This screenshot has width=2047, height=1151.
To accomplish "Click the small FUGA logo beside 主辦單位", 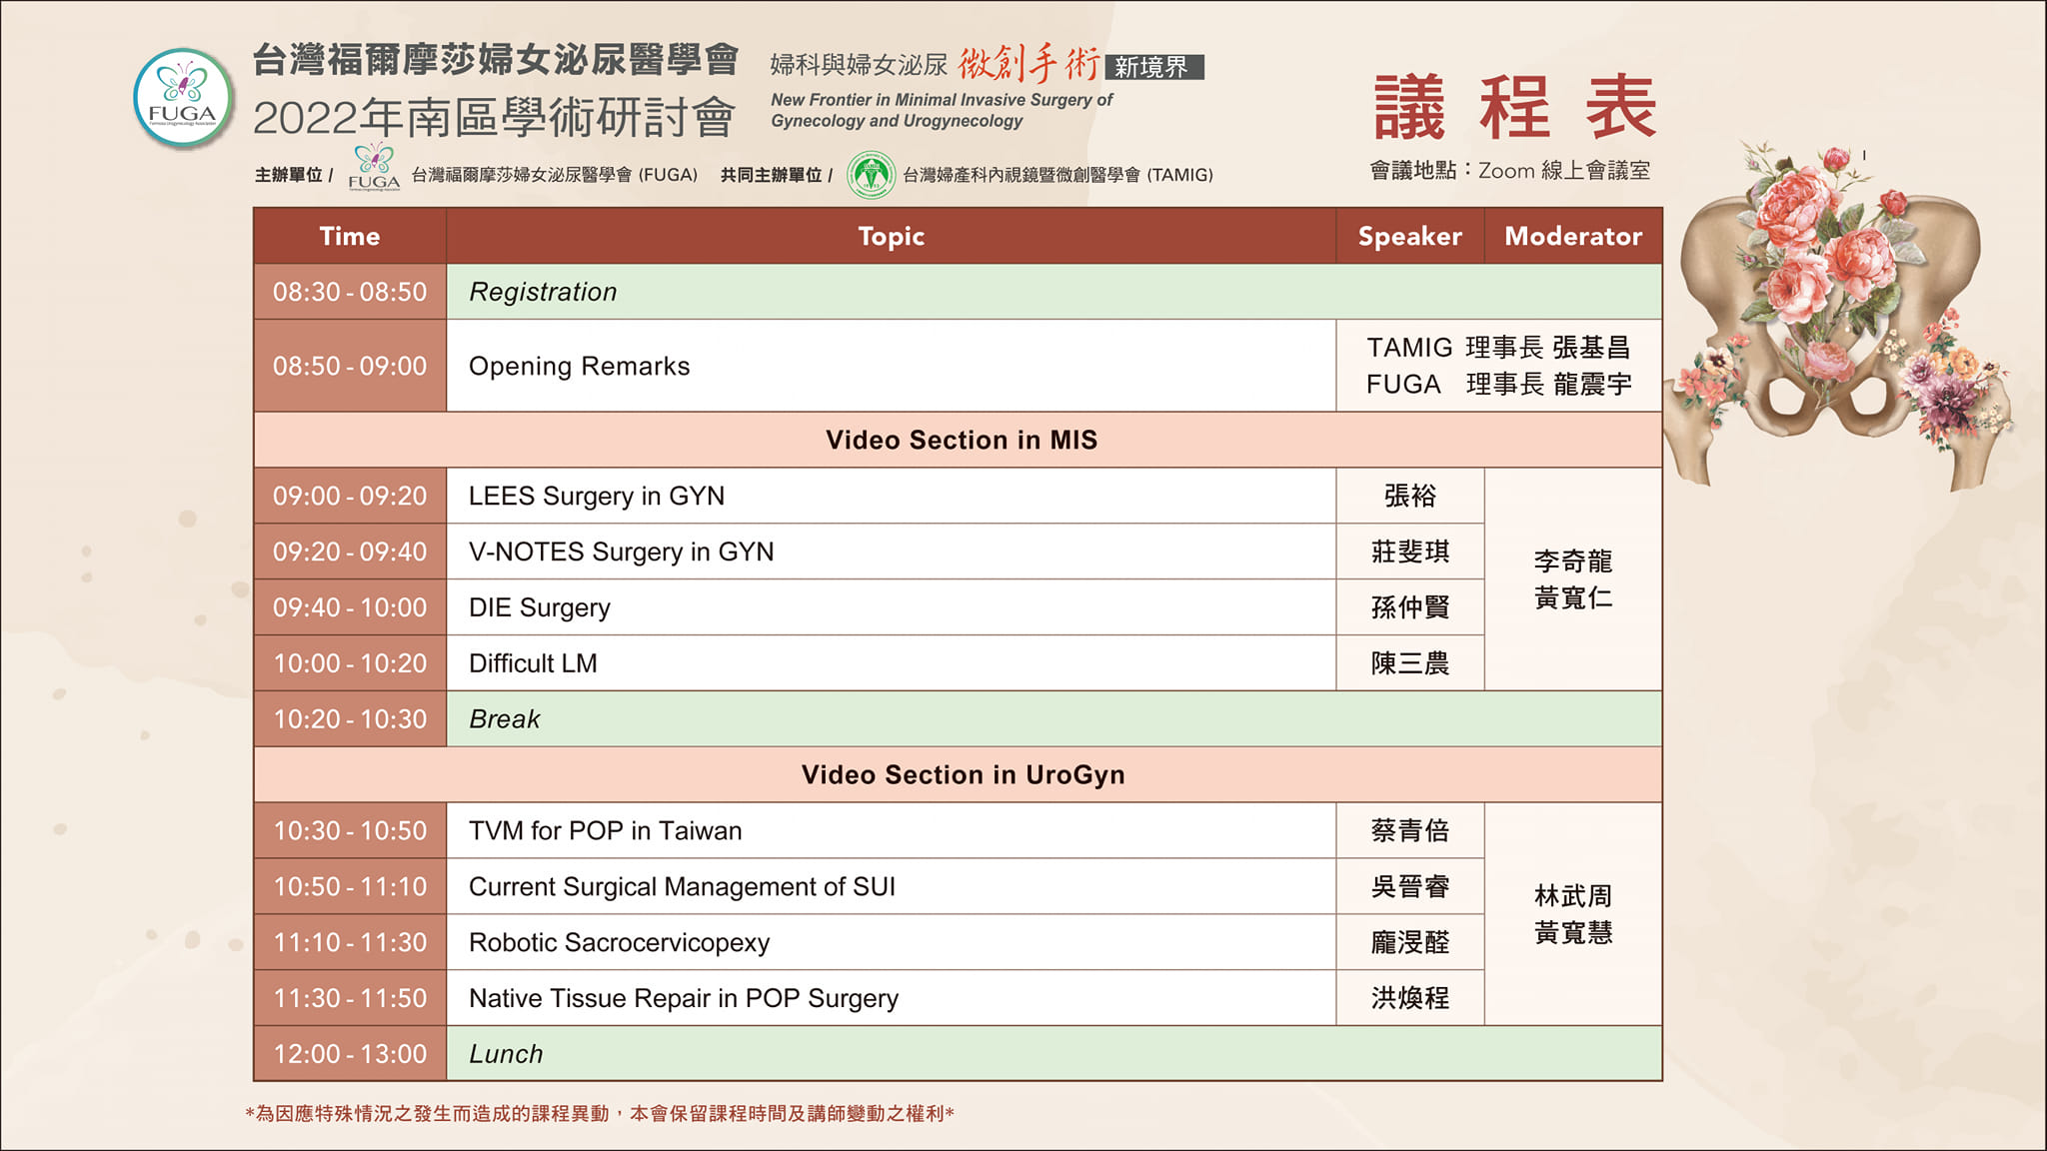I will pyautogui.click(x=374, y=167).
